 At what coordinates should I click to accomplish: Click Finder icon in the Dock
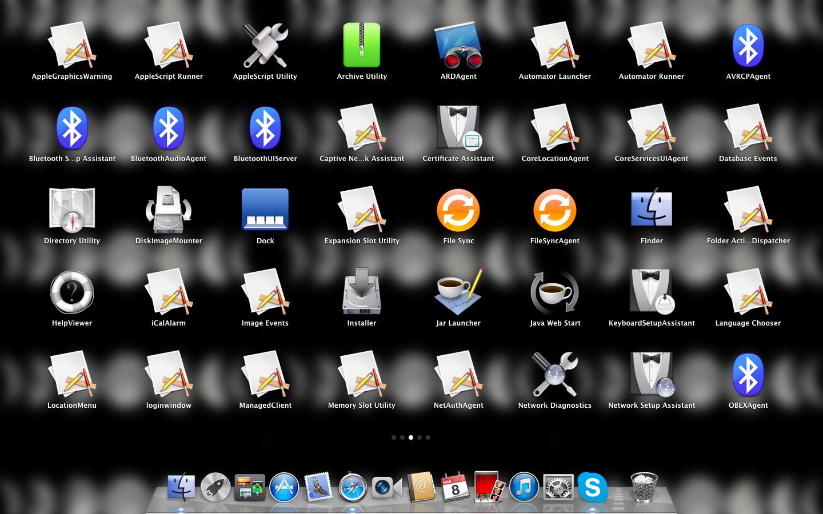(x=181, y=487)
